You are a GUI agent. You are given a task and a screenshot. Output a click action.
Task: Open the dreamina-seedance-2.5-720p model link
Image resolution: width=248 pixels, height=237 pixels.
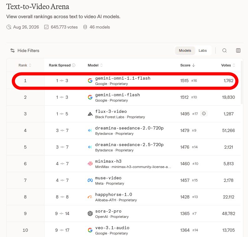tap(129, 145)
